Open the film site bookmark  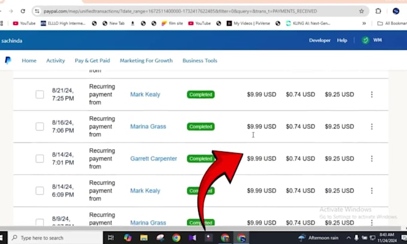(172, 23)
